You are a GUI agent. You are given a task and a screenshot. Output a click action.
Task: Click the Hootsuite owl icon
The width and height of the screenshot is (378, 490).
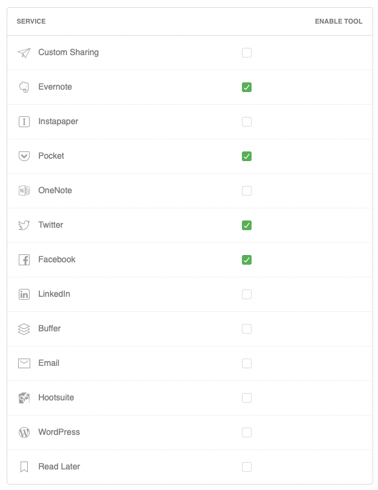click(x=24, y=398)
